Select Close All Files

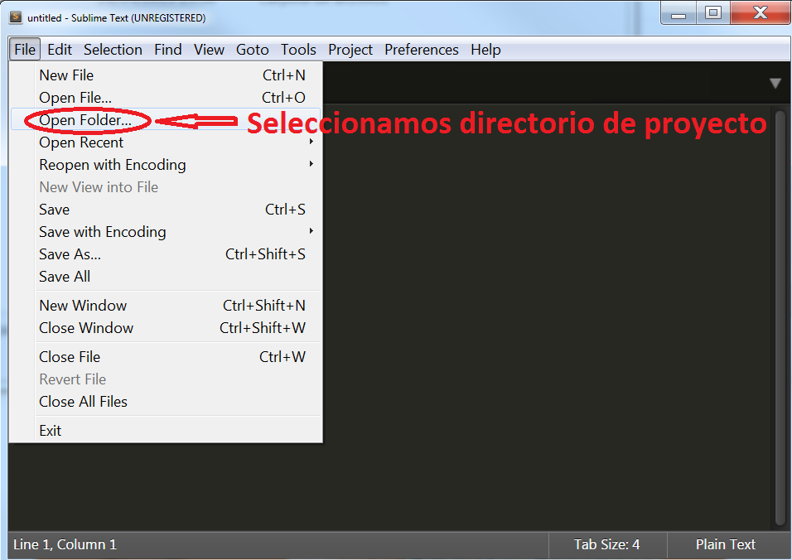(x=83, y=402)
